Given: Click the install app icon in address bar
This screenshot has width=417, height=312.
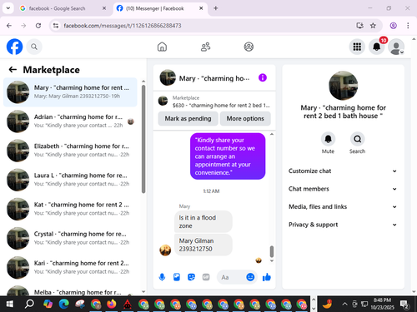Looking at the screenshot, I should coord(359,26).
